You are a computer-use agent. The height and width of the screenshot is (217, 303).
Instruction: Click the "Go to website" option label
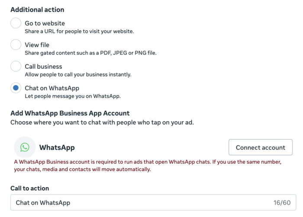click(45, 23)
